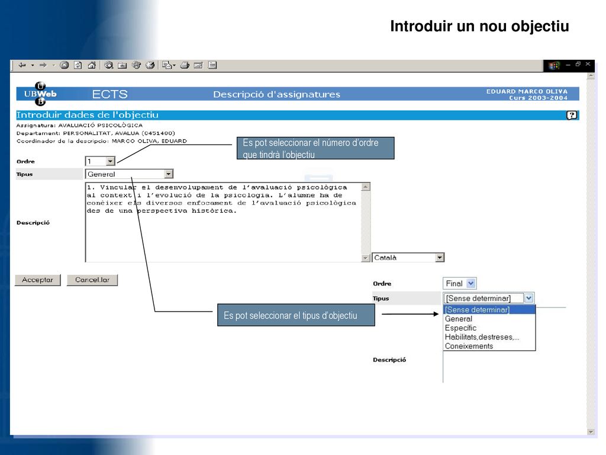
Task: Click the page scrollbar up arrow
Action: pyautogui.click(x=591, y=76)
